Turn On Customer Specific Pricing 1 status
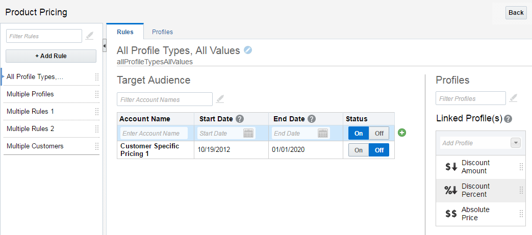 coord(359,150)
